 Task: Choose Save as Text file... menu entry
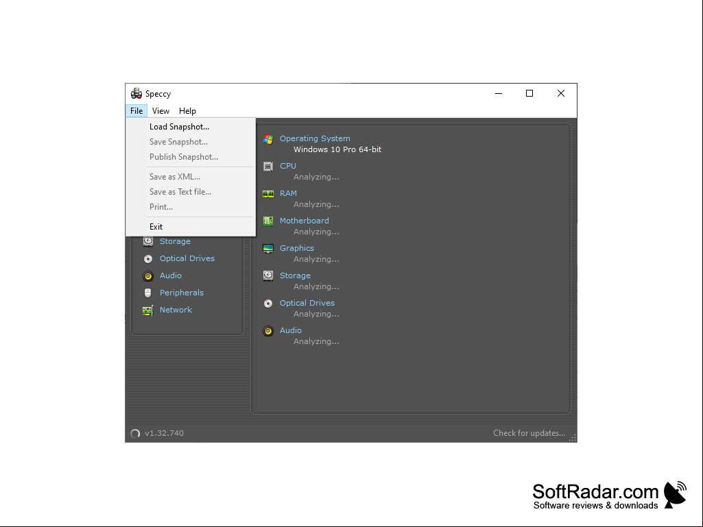click(191, 192)
